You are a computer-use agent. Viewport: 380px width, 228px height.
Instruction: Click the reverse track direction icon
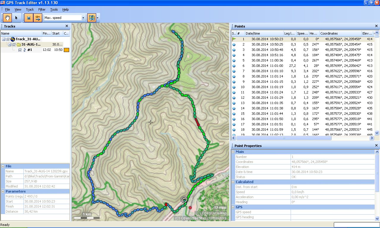(x=37, y=18)
